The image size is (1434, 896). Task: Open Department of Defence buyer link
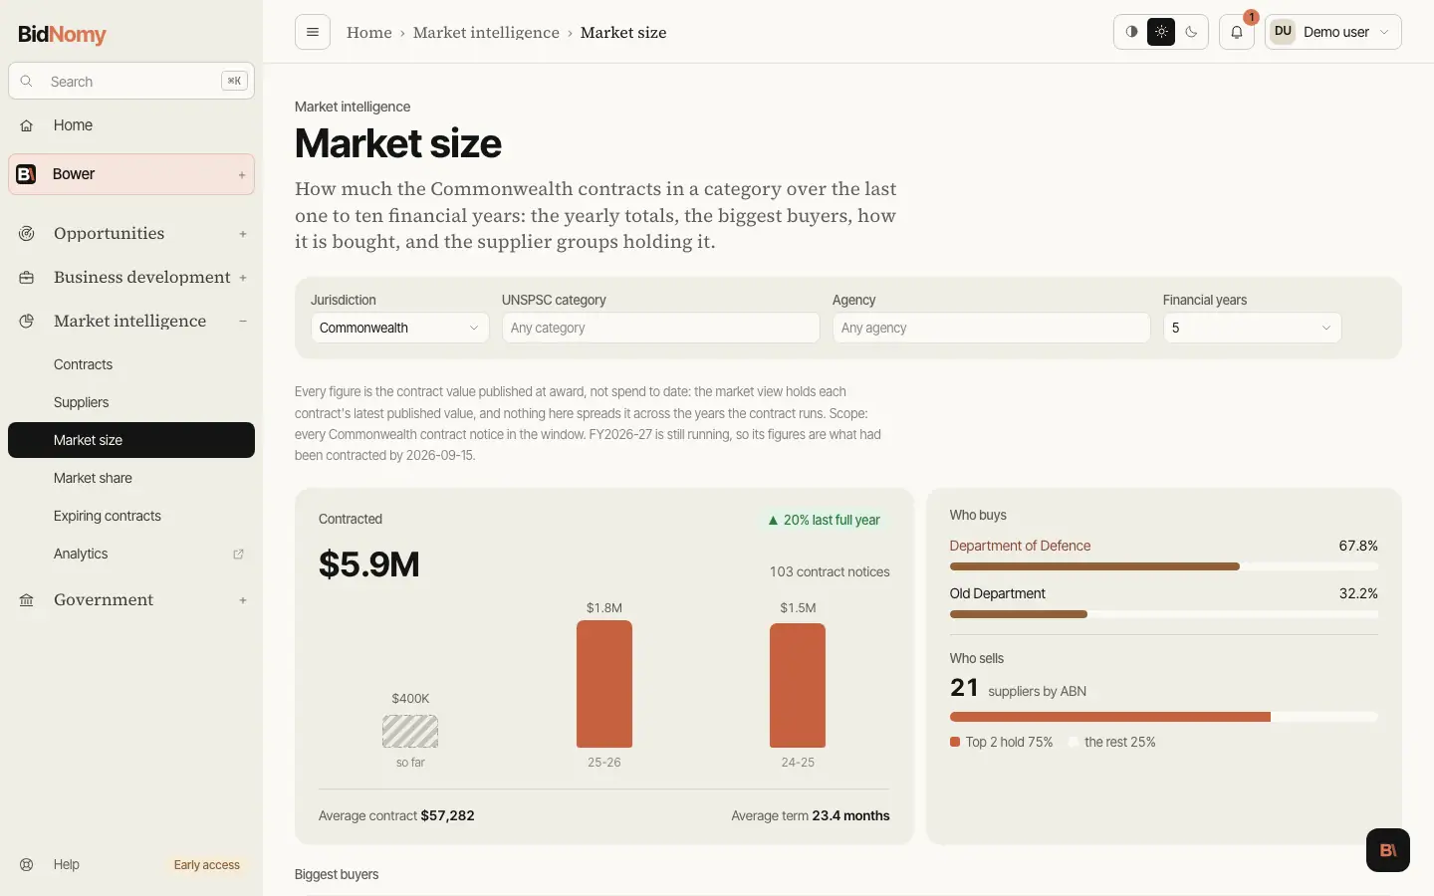coord(1020,546)
